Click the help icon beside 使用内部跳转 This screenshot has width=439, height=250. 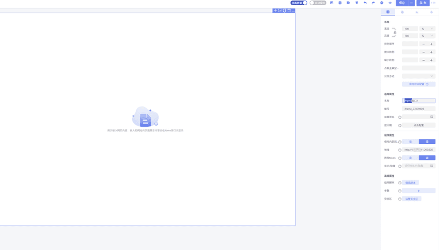click(x=400, y=142)
